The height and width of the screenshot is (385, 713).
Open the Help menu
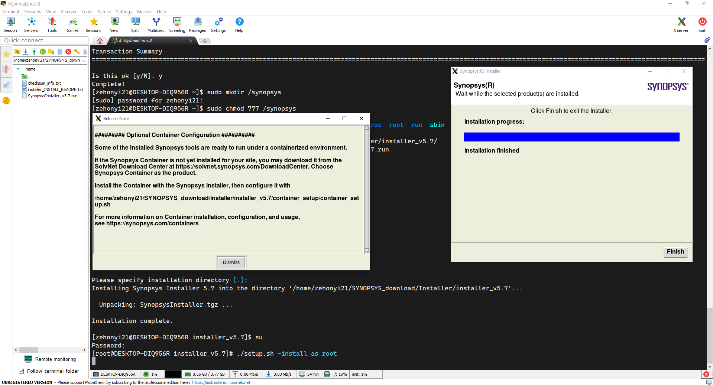(x=161, y=12)
